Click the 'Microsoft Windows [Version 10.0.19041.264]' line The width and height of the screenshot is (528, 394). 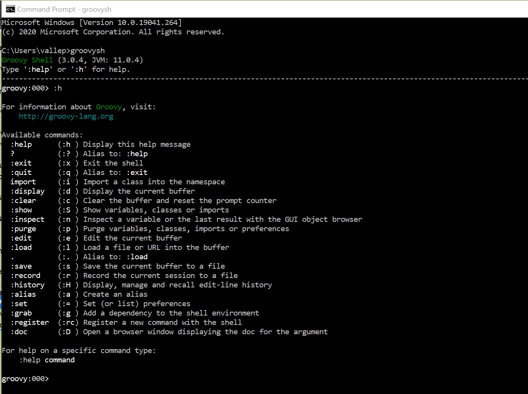coord(92,23)
